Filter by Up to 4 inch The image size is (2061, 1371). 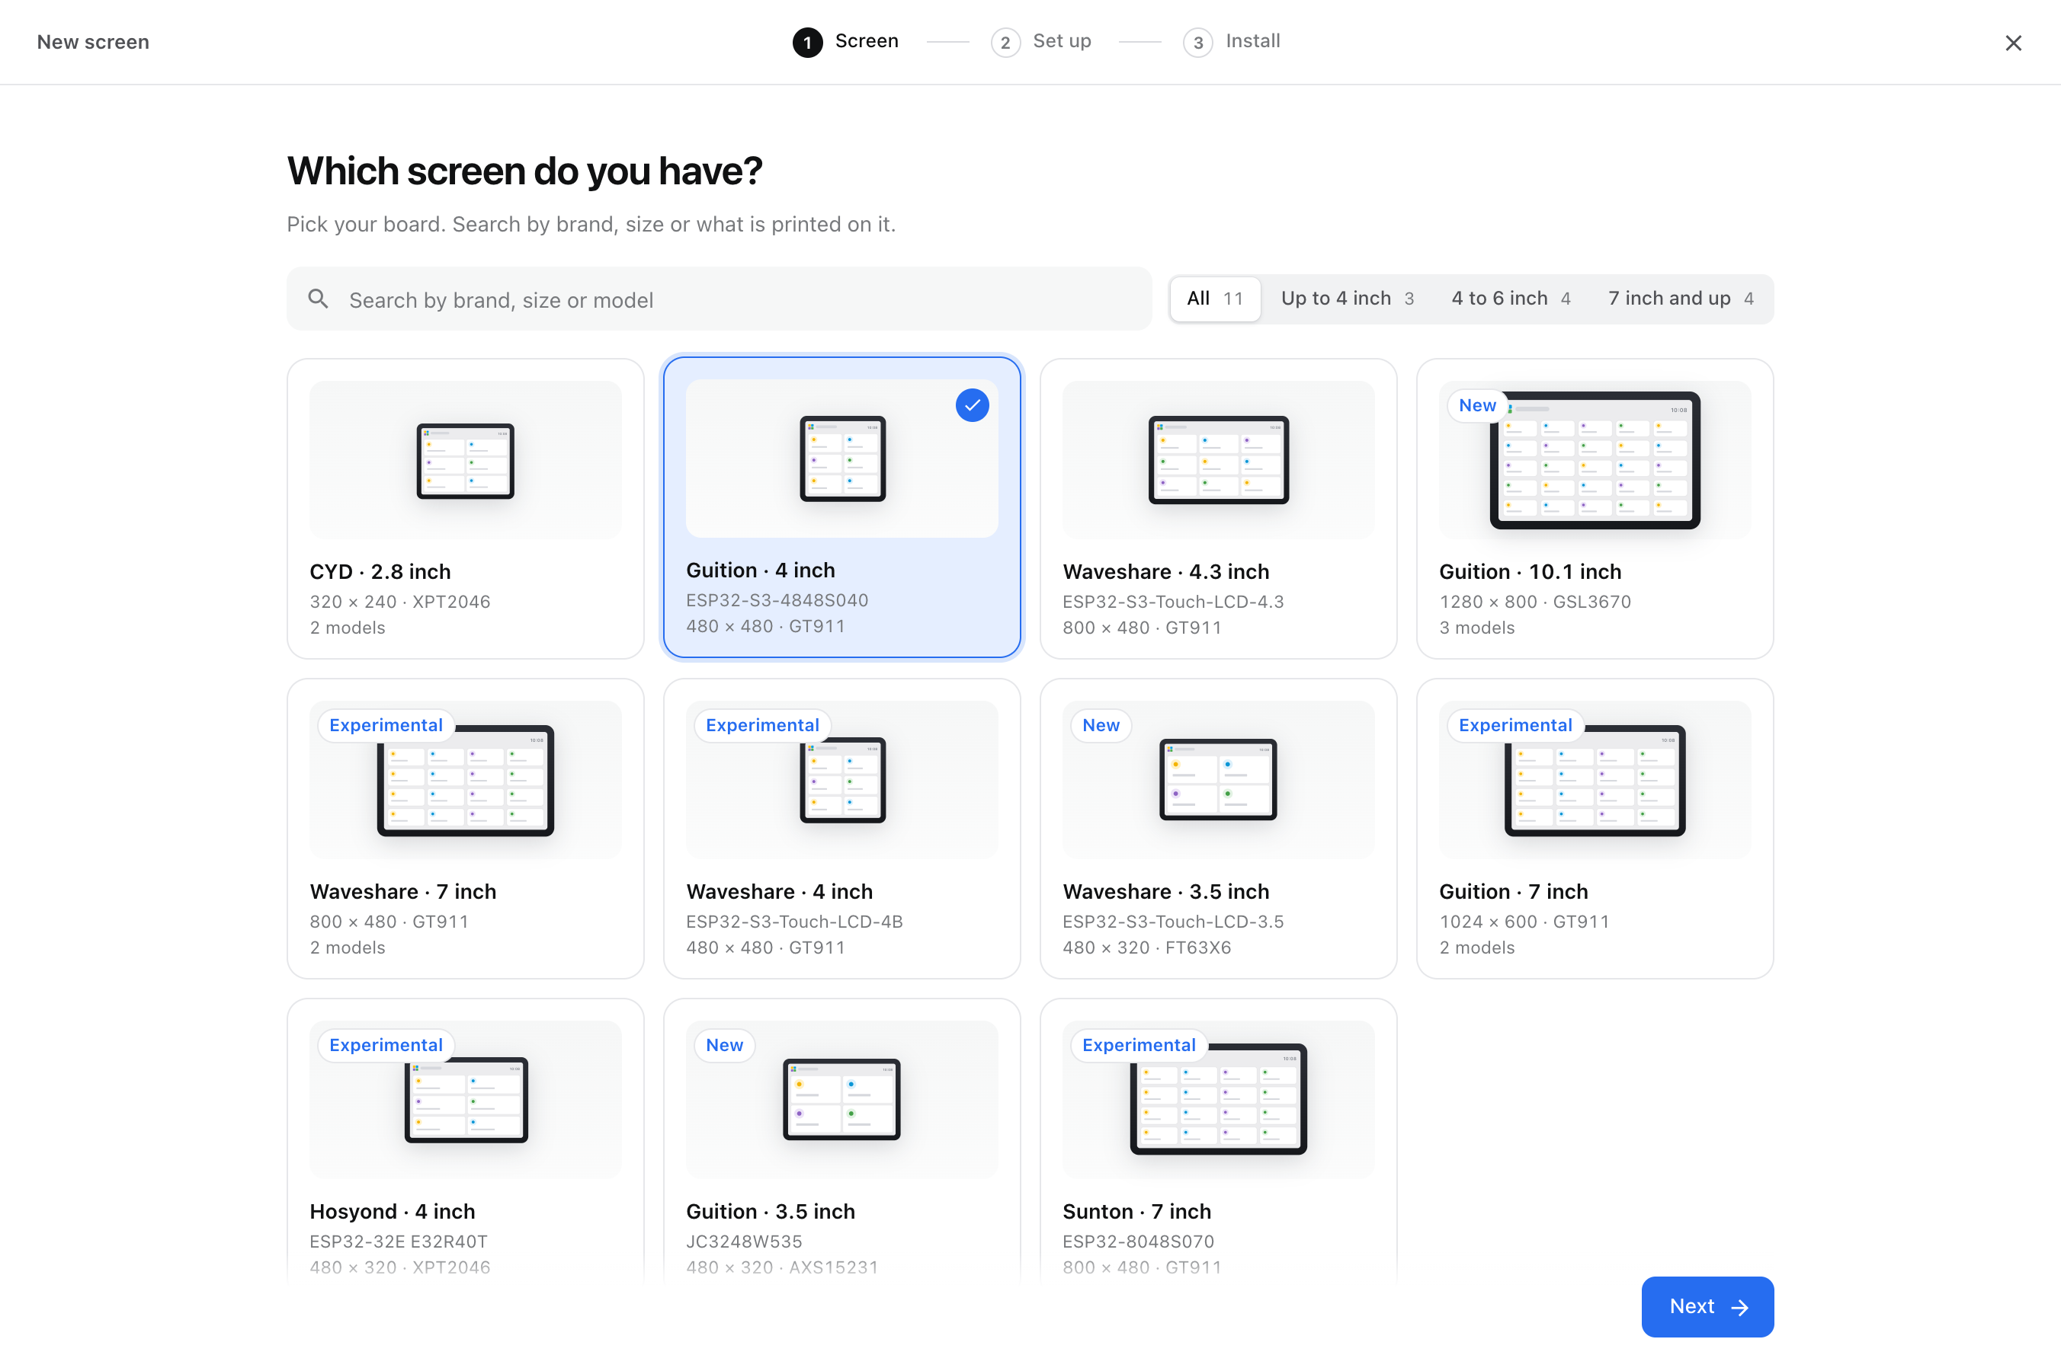tap(1347, 299)
